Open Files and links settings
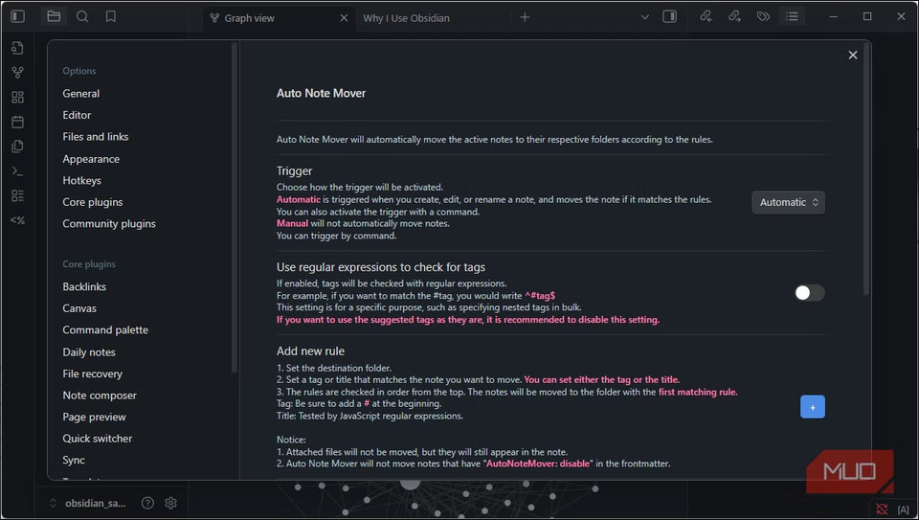Screen dimensions: 919x520 [x=96, y=137]
